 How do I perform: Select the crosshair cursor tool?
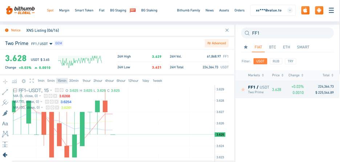click(x=5, y=81)
